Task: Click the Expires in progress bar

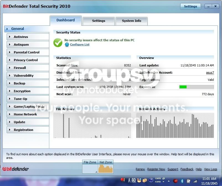Action: pyautogui.click(x=197, y=87)
